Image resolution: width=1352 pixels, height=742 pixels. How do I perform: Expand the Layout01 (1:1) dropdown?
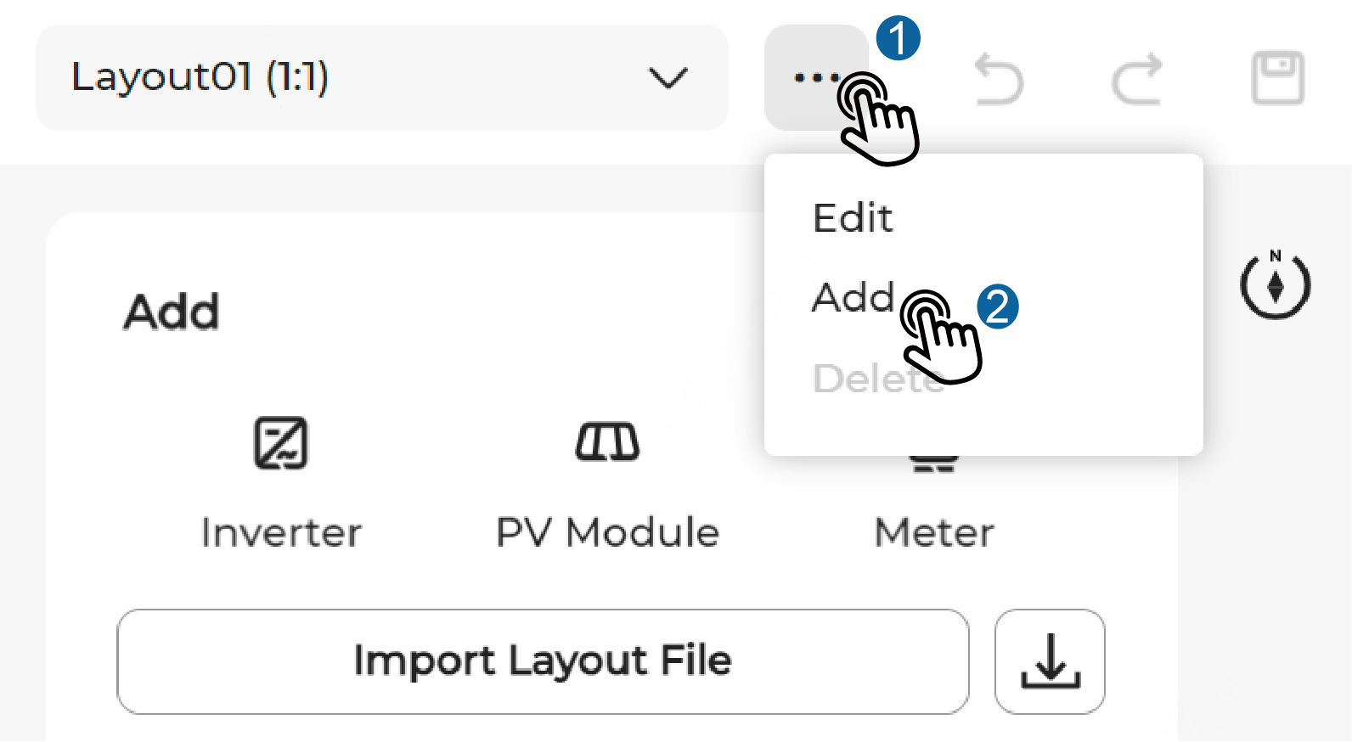pos(381,78)
